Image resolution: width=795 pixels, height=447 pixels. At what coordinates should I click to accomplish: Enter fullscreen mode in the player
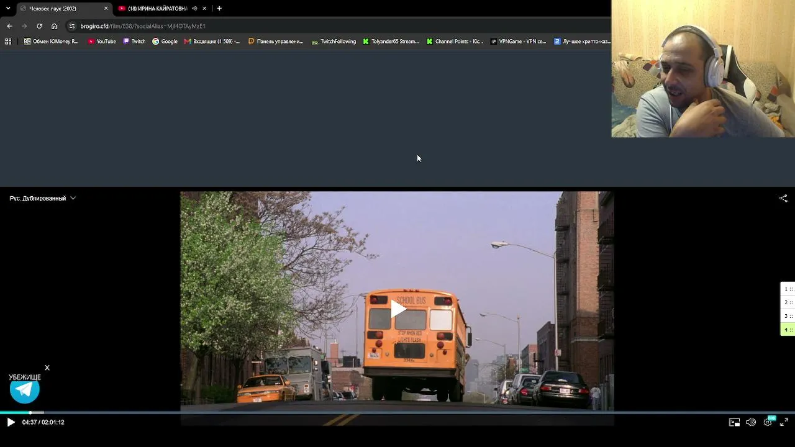tap(784, 422)
